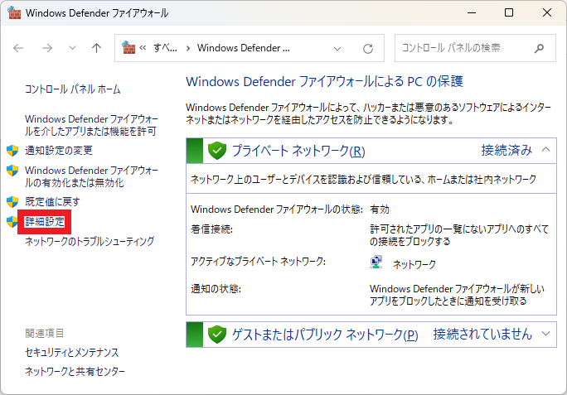Click the firewall brick icon in title bar

tap(14, 12)
